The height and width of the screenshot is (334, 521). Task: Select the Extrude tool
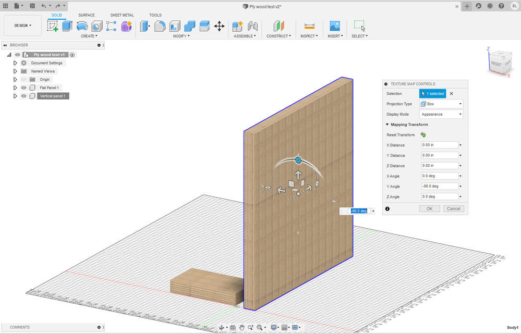click(x=67, y=26)
